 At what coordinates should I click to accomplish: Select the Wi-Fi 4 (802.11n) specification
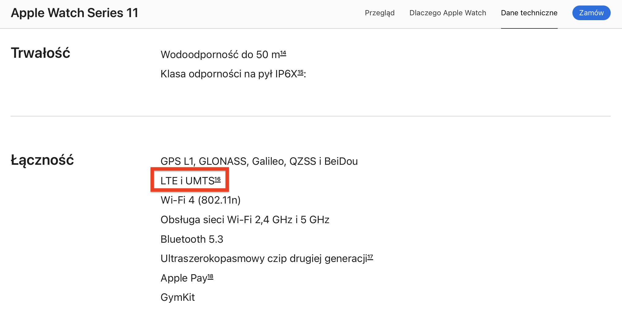tap(200, 200)
